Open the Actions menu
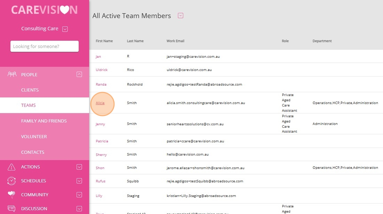The image size is (383, 214). 30,167
